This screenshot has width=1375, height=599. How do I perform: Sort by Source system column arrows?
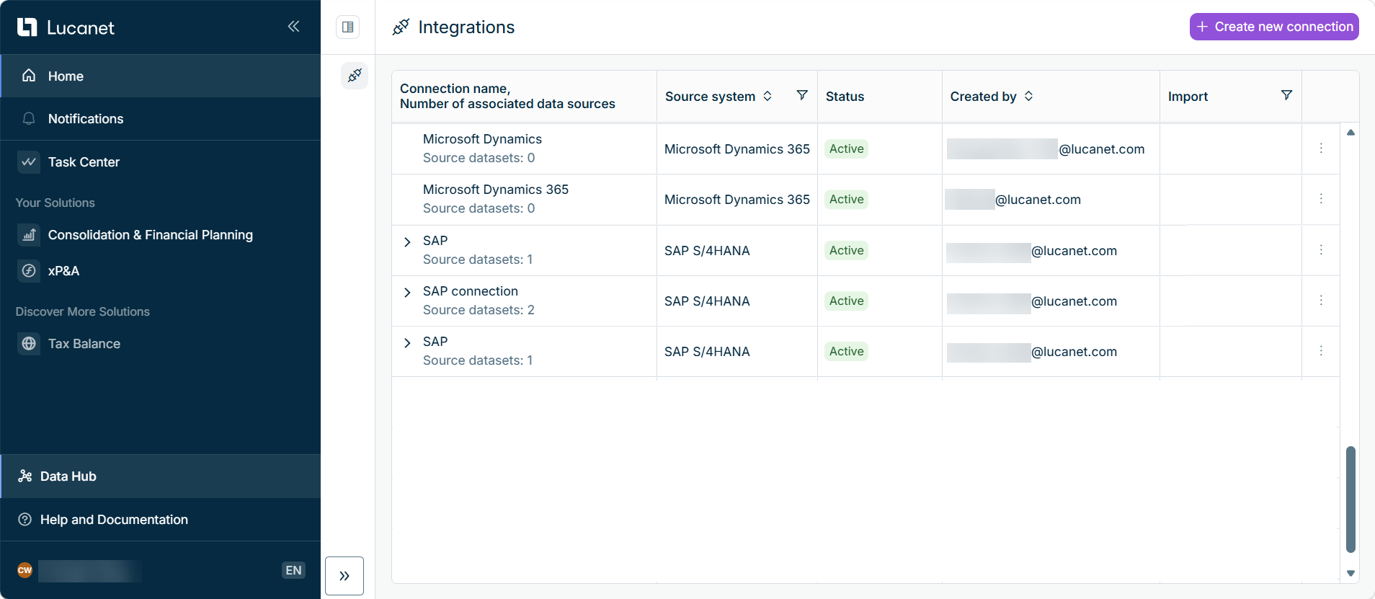click(x=767, y=96)
